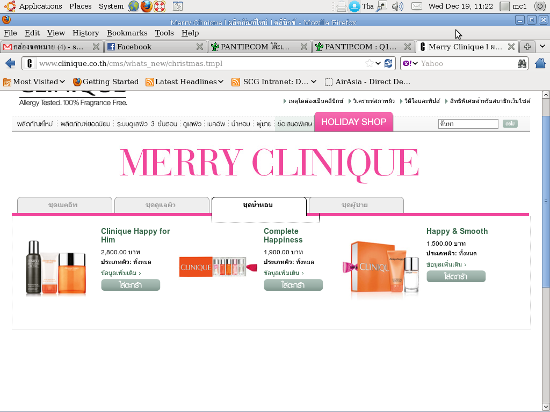Open the list all tabs dropdown arrow
The image size is (550, 412).
point(542,47)
